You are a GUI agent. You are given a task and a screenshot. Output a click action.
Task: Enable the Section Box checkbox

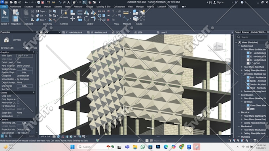click(x=18, y=116)
